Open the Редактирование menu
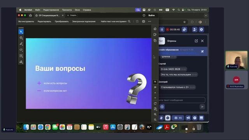 pyautogui.click(x=51, y=10)
